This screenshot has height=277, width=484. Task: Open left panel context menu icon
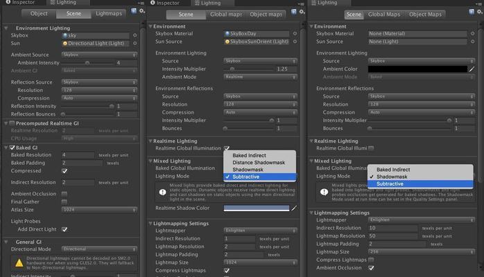tap(141, 3)
